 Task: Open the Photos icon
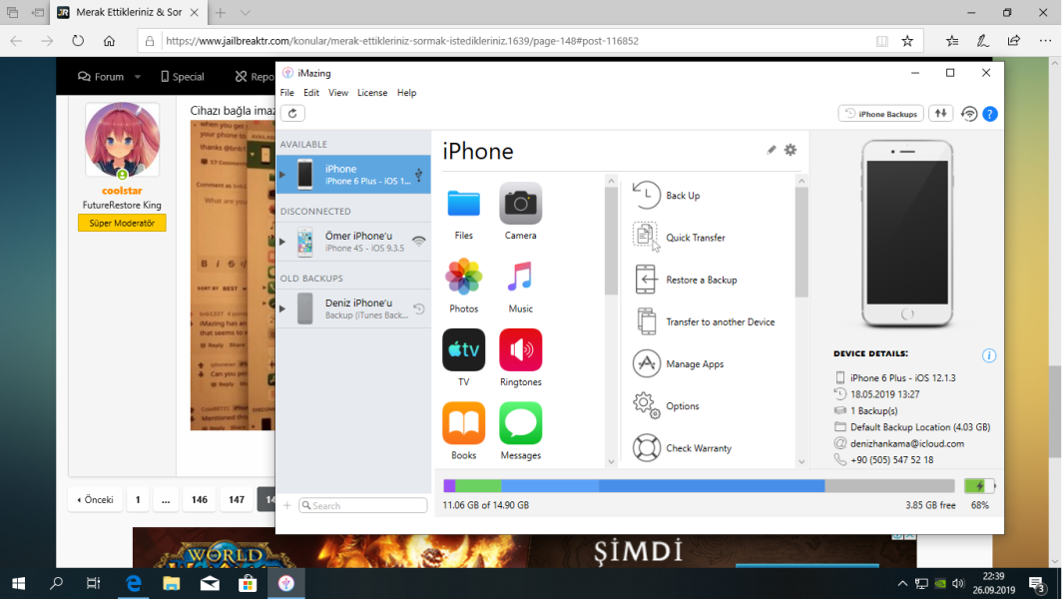click(x=463, y=277)
